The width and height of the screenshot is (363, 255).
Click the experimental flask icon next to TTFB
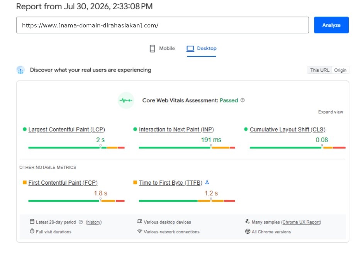[x=207, y=182]
